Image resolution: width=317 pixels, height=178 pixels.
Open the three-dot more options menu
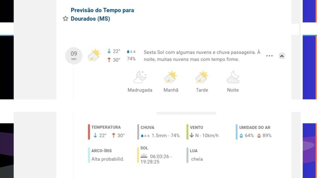pos(269,56)
